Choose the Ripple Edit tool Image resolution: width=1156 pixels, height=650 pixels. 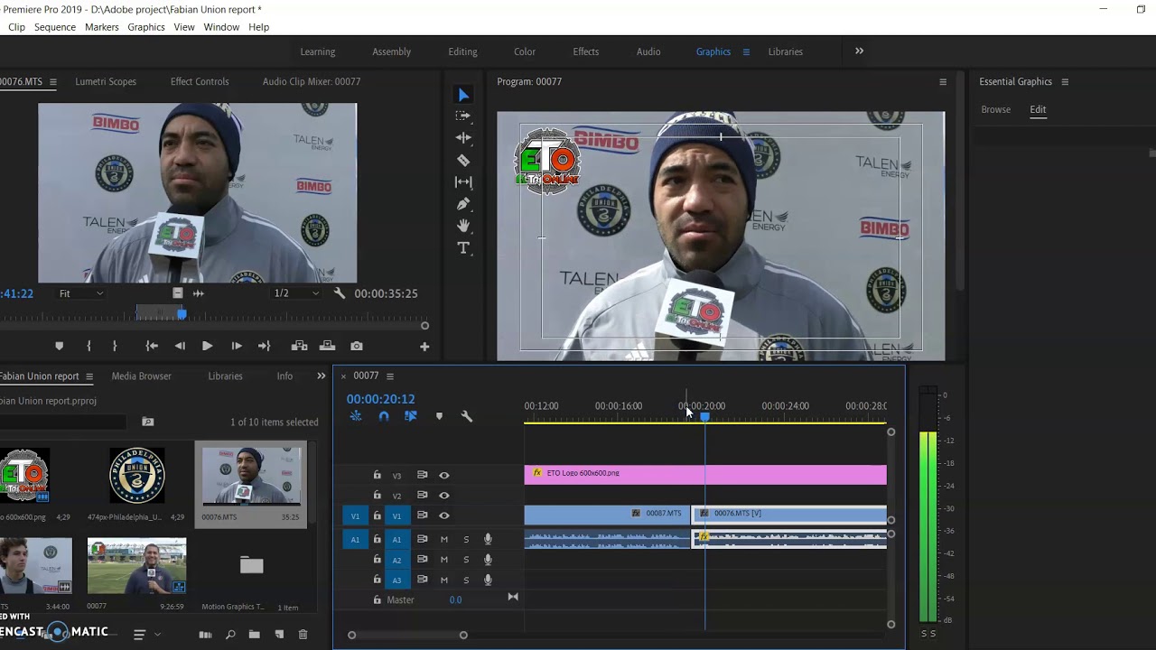pos(463,138)
